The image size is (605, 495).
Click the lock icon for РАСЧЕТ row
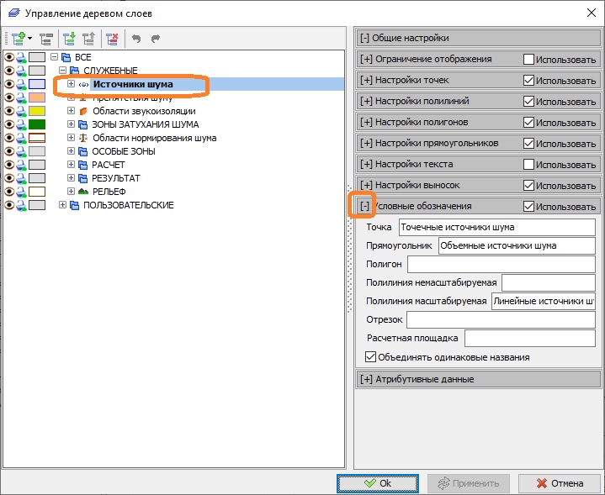21,165
